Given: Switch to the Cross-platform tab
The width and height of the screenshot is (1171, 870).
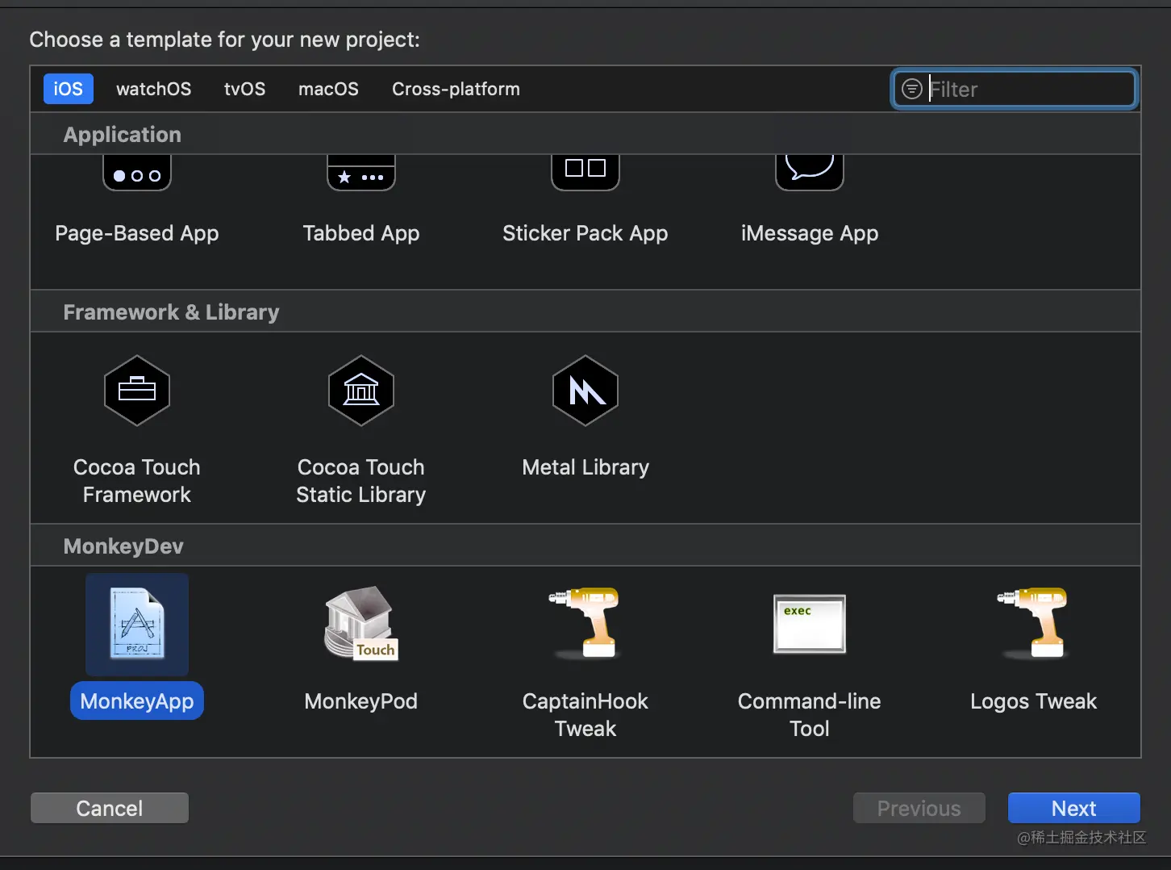Looking at the screenshot, I should (x=456, y=89).
